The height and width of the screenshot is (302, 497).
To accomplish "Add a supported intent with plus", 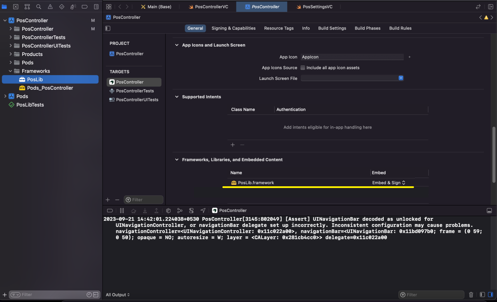I will (233, 145).
